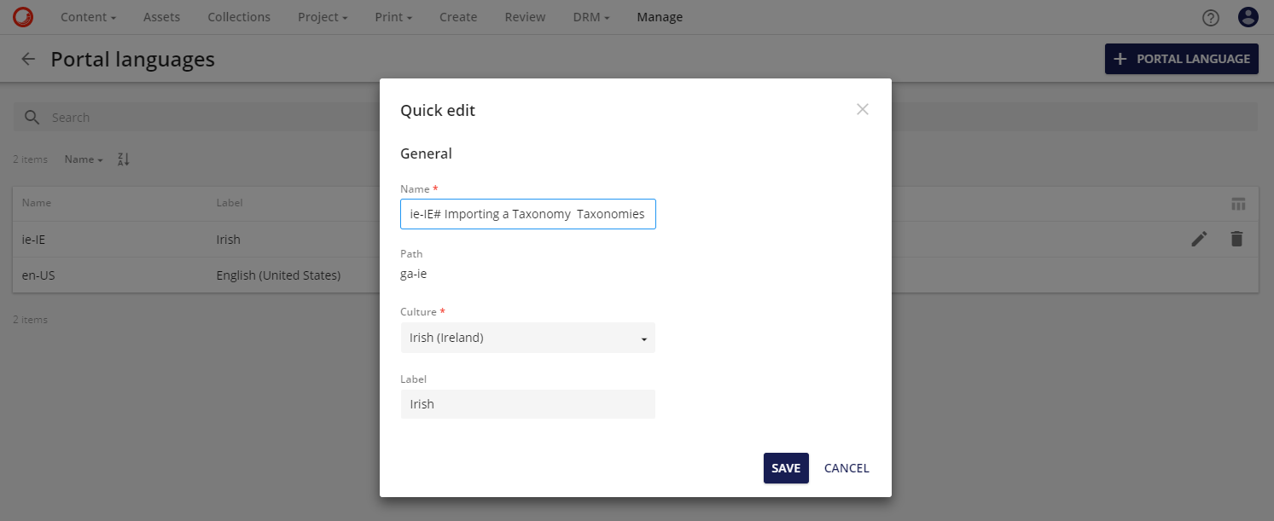This screenshot has height=521, width=1274.
Task: Save the Quick edit changes
Action: coord(785,467)
